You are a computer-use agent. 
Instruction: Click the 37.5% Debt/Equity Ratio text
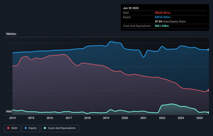[170, 21]
